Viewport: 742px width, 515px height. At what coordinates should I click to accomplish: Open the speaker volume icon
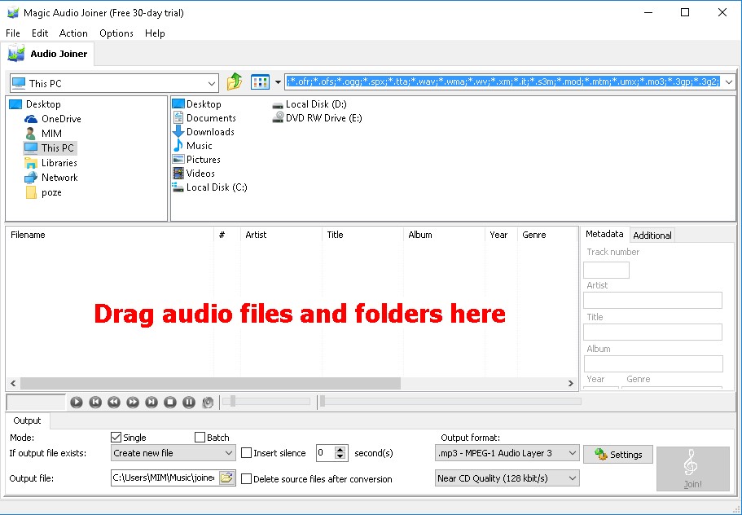click(x=207, y=402)
